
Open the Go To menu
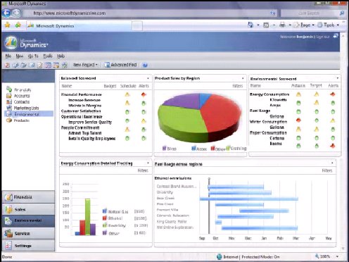(33, 56)
